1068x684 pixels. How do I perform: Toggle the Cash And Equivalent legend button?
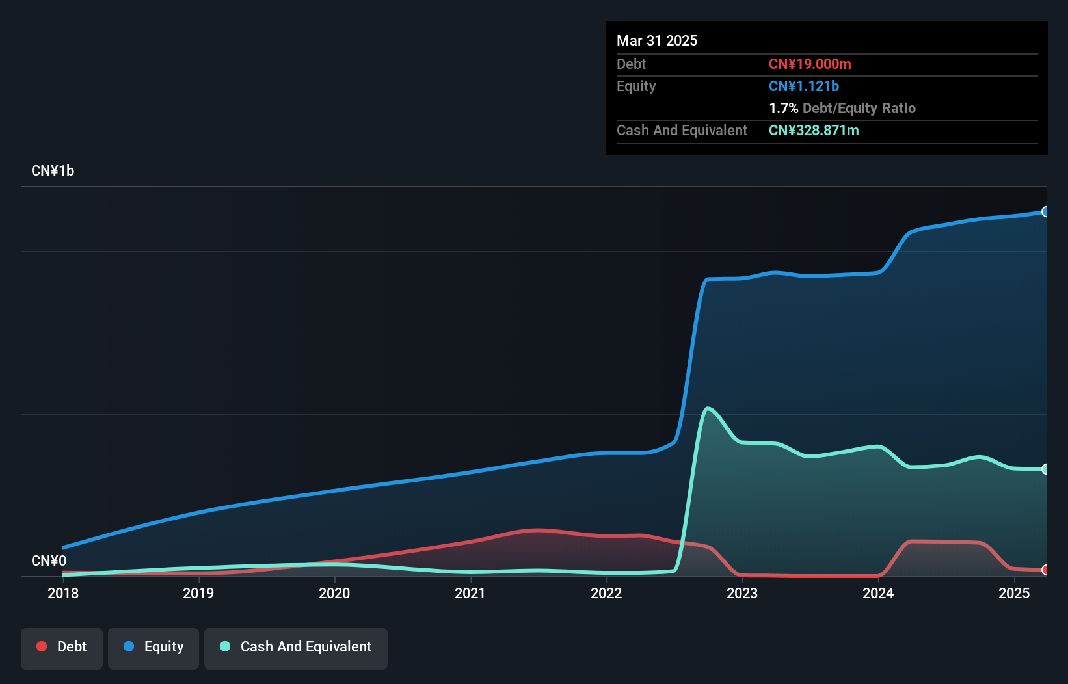coord(296,648)
